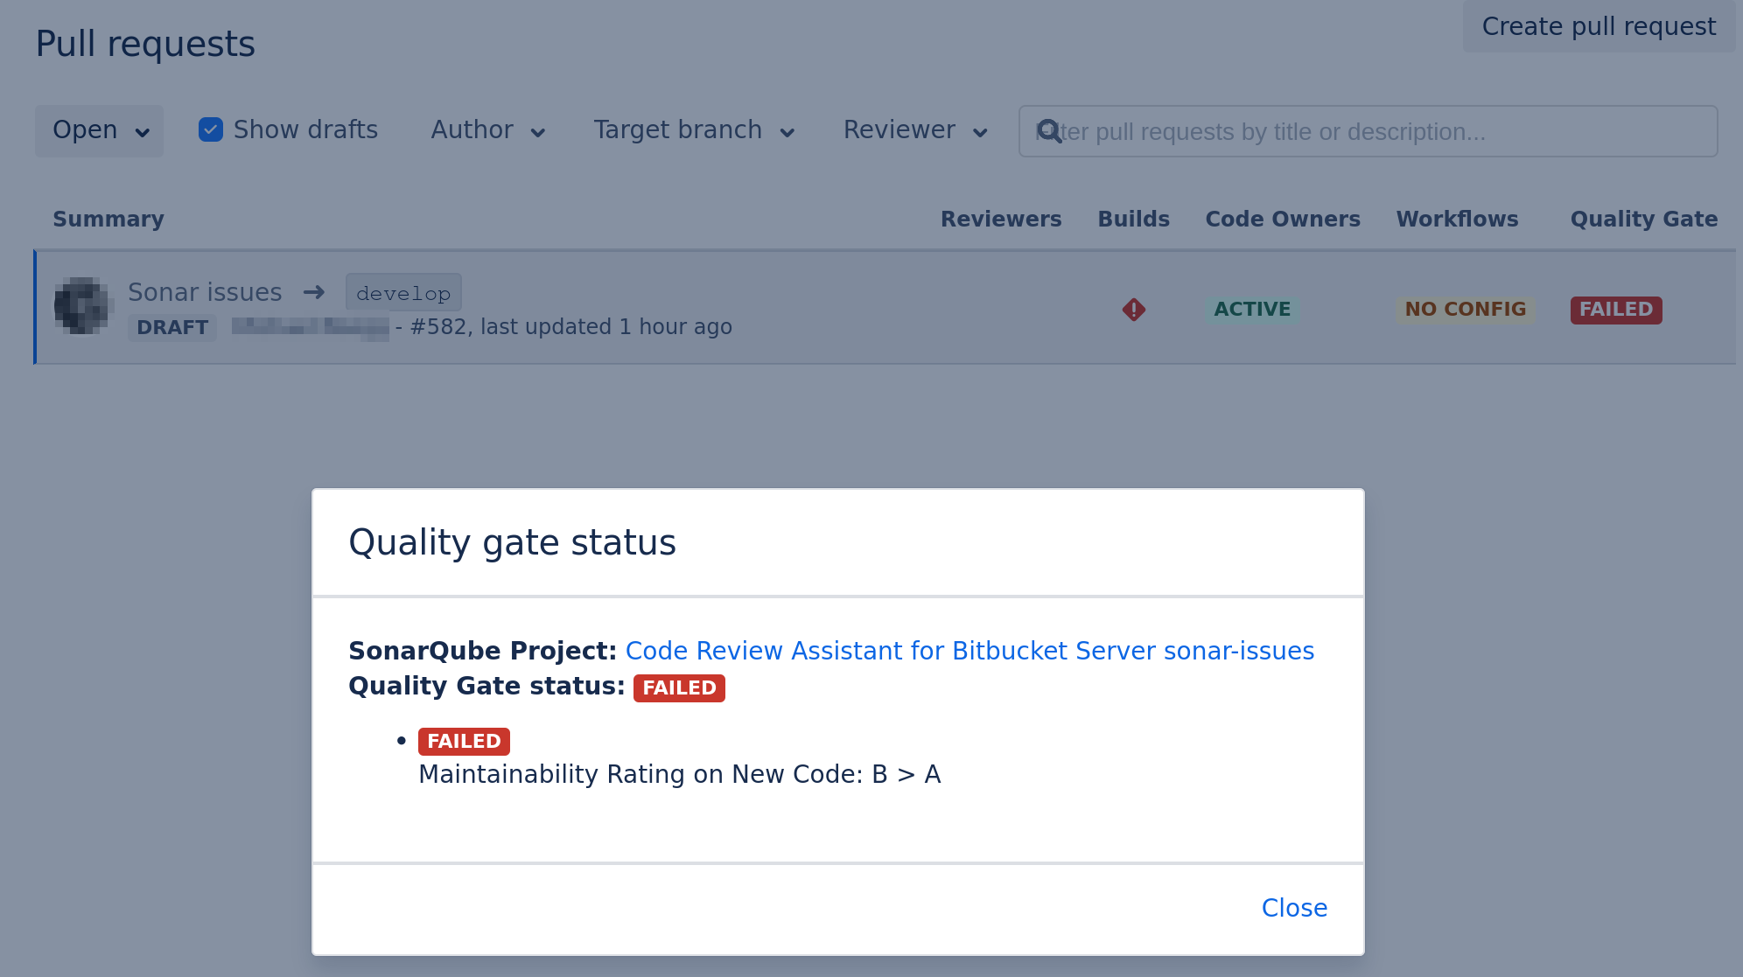Click the develop branch label
This screenshot has height=977, width=1743.
click(403, 293)
